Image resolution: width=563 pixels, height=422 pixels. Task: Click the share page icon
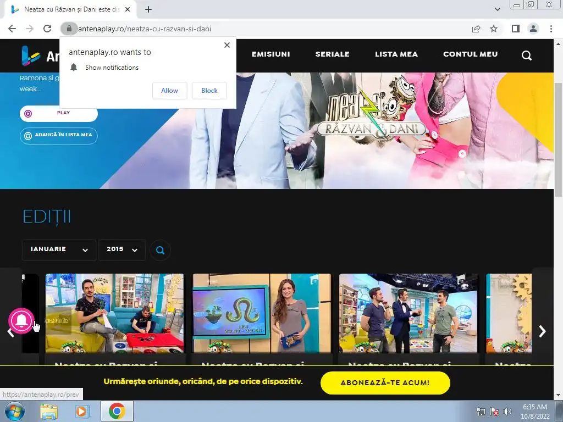point(476,29)
